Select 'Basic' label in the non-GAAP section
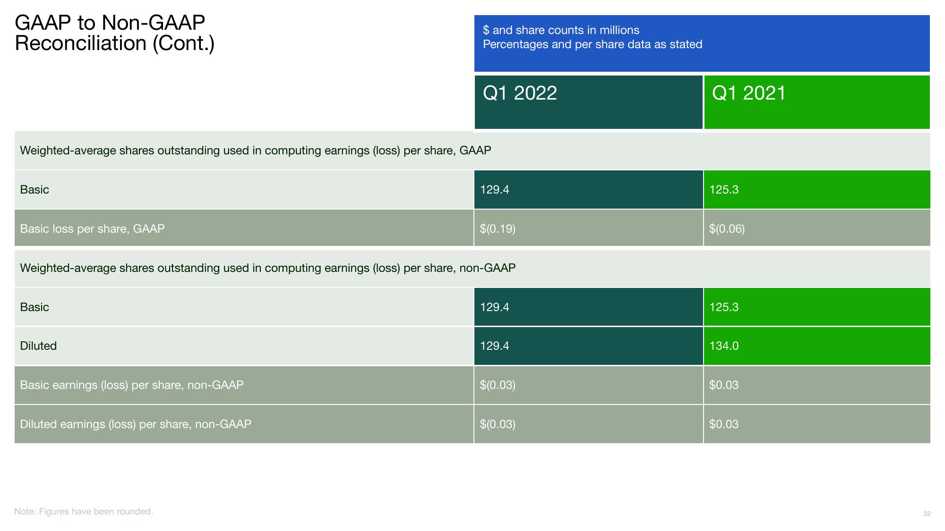 click(x=34, y=307)
